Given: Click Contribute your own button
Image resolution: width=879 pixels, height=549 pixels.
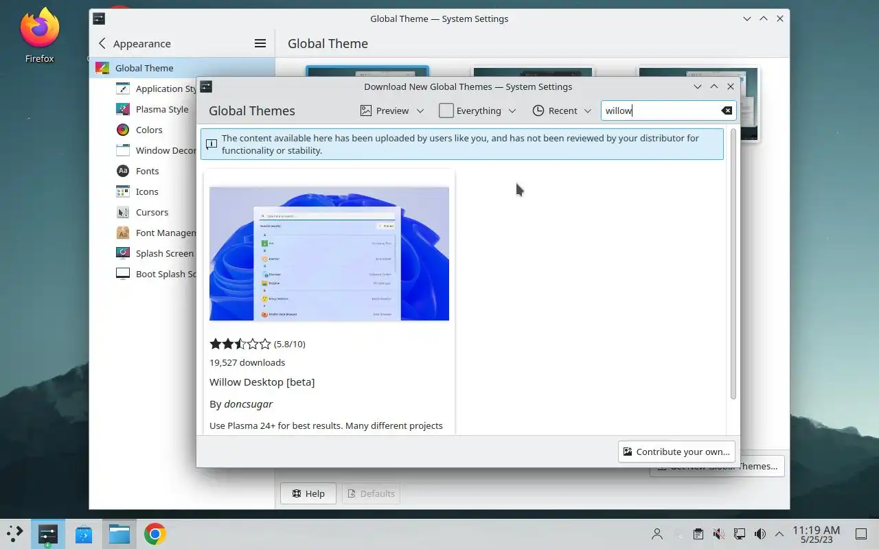Looking at the screenshot, I should (676, 452).
